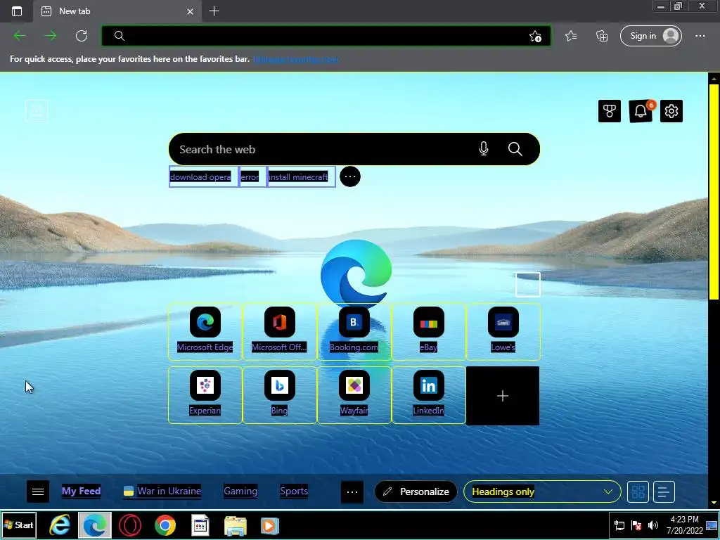This screenshot has height=540, width=720.
Task: Select the New tab tab
Action: tap(117, 11)
